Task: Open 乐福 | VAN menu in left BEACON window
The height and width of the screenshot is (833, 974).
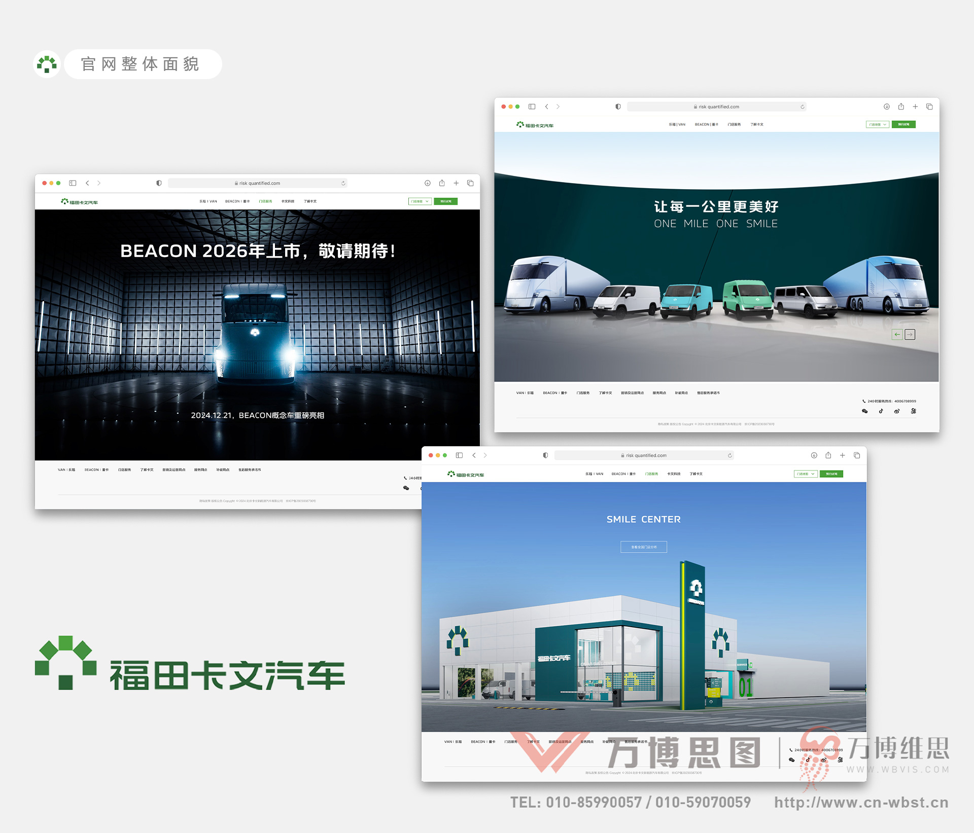Action: [208, 201]
